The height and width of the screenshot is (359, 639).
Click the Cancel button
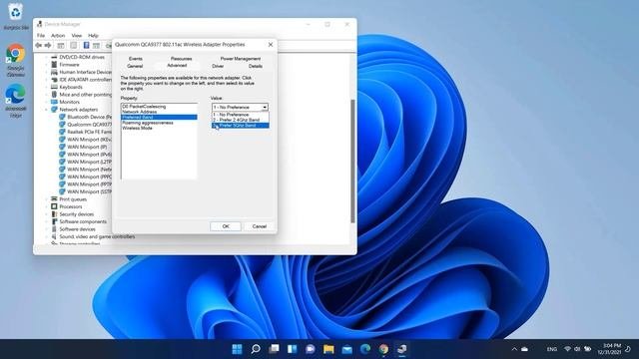click(260, 226)
